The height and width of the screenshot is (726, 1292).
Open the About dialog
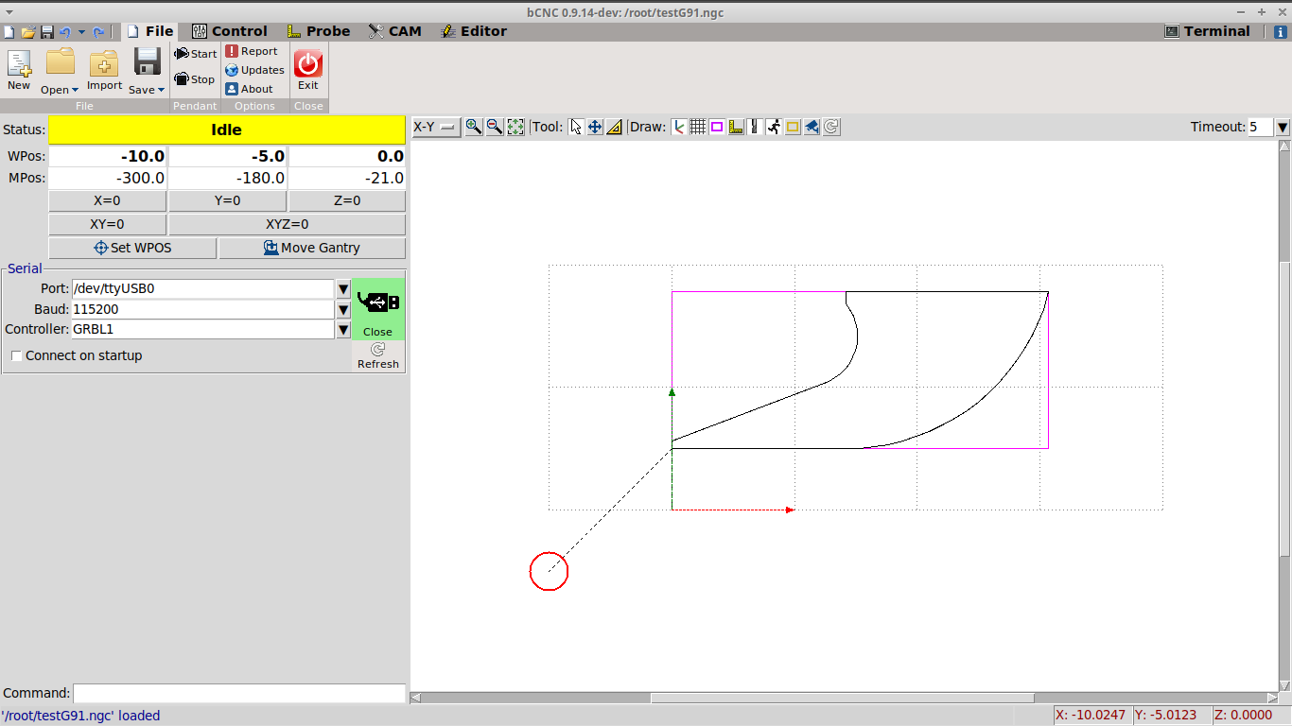tap(250, 89)
